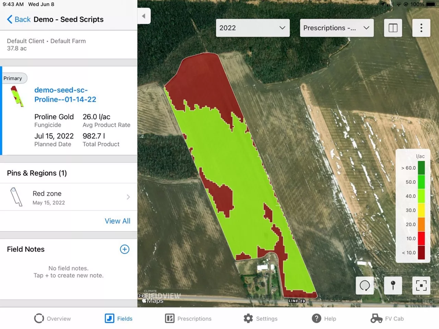Collapse the side panel arrow
Screen dimensions: 439x329
(x=144, y=16)
